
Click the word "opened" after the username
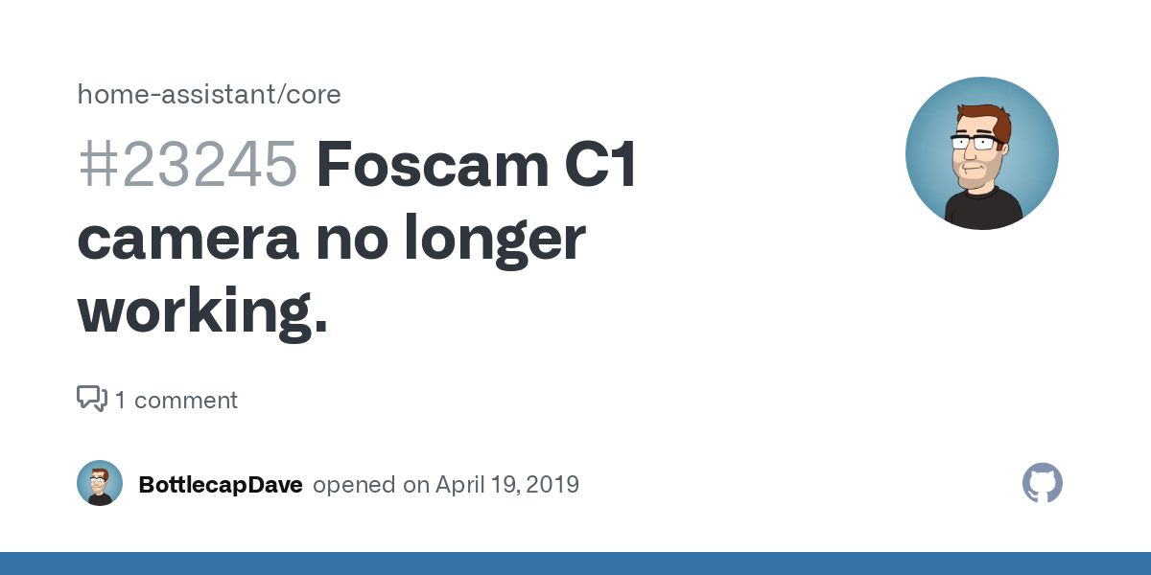(x=355, y=485)
